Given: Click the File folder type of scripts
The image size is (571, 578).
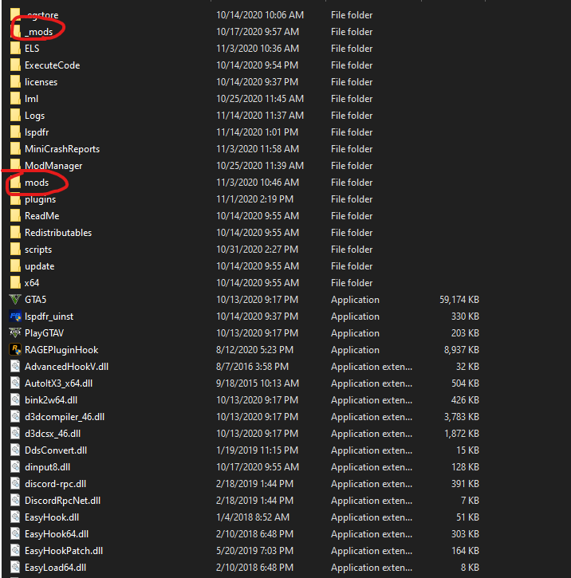Looking at the screenshot, I should (x=352, y=250).
